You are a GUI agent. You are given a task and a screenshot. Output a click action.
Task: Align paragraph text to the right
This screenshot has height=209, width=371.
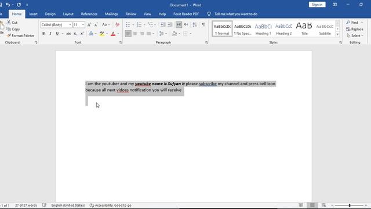(141, 34)
